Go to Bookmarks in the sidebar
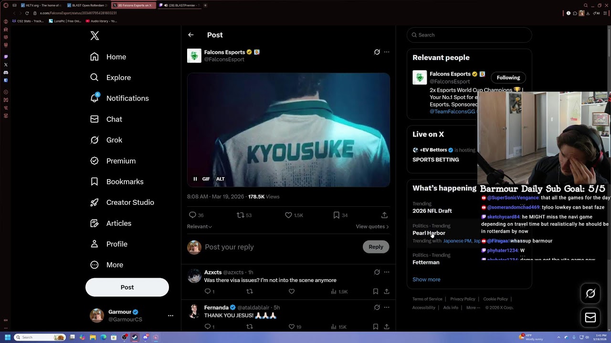The width and height of the screenshot is (611, 343). [117, 182]
